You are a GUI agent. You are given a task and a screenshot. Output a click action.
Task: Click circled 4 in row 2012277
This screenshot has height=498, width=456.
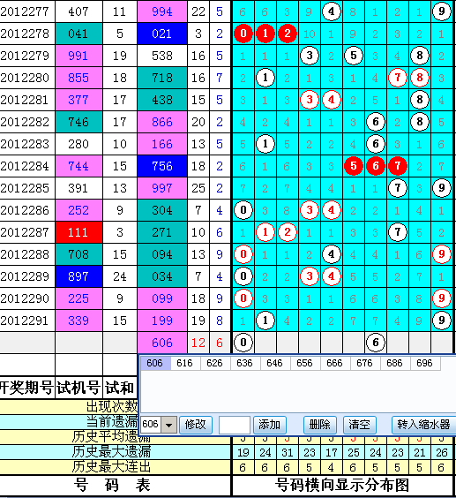pos(332,11)
